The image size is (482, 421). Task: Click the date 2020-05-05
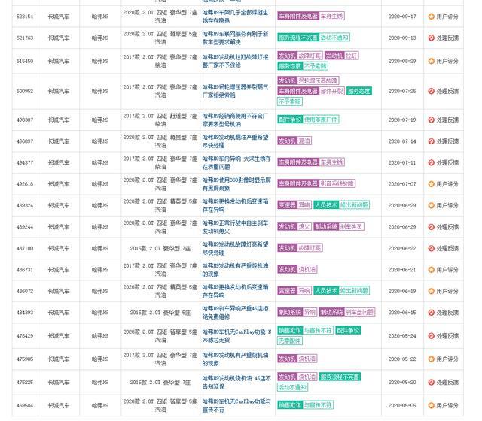(x=402, y=405)
